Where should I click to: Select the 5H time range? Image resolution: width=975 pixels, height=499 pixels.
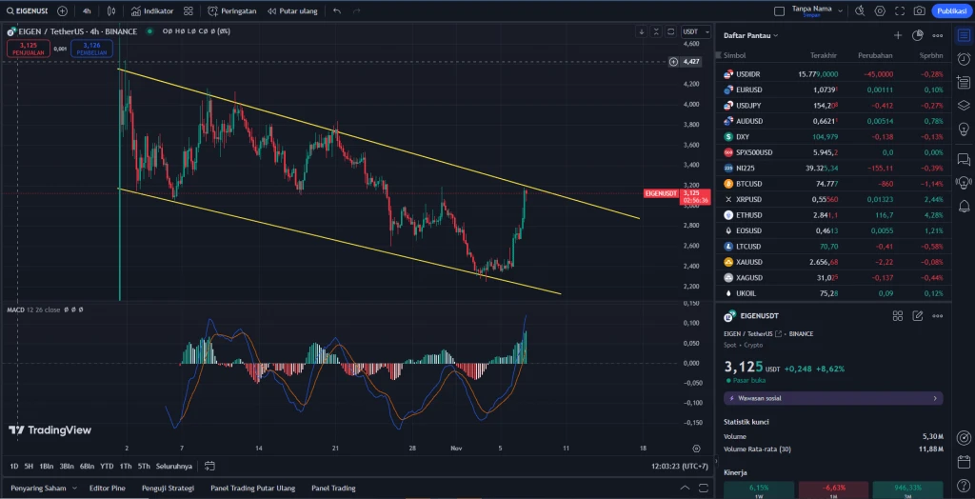29,466
